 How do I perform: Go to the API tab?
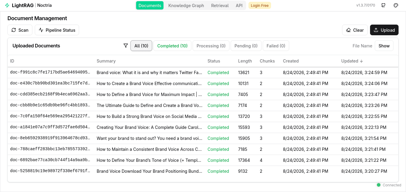[x=239, y=5]
